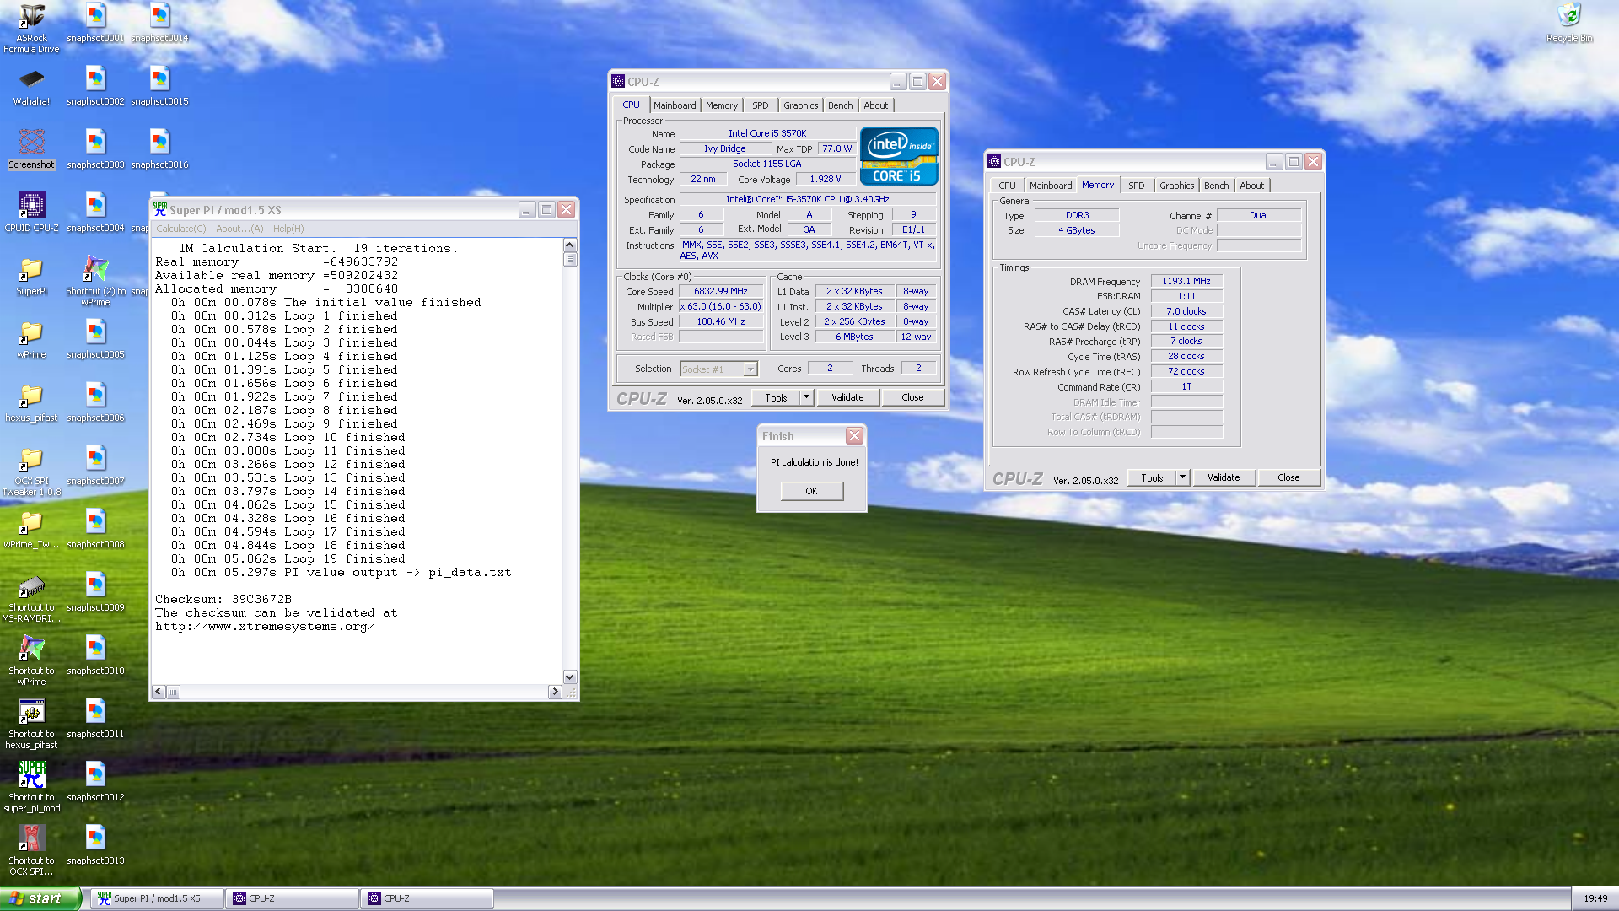Open Graphics tab in CPU window
Image resolution: width=1619 pixels, height=911 pixels.
tap(800, 105)
